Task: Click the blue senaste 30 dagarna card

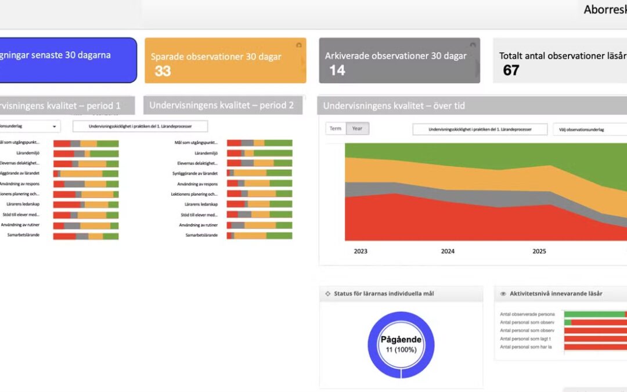Action: (67, 61)
